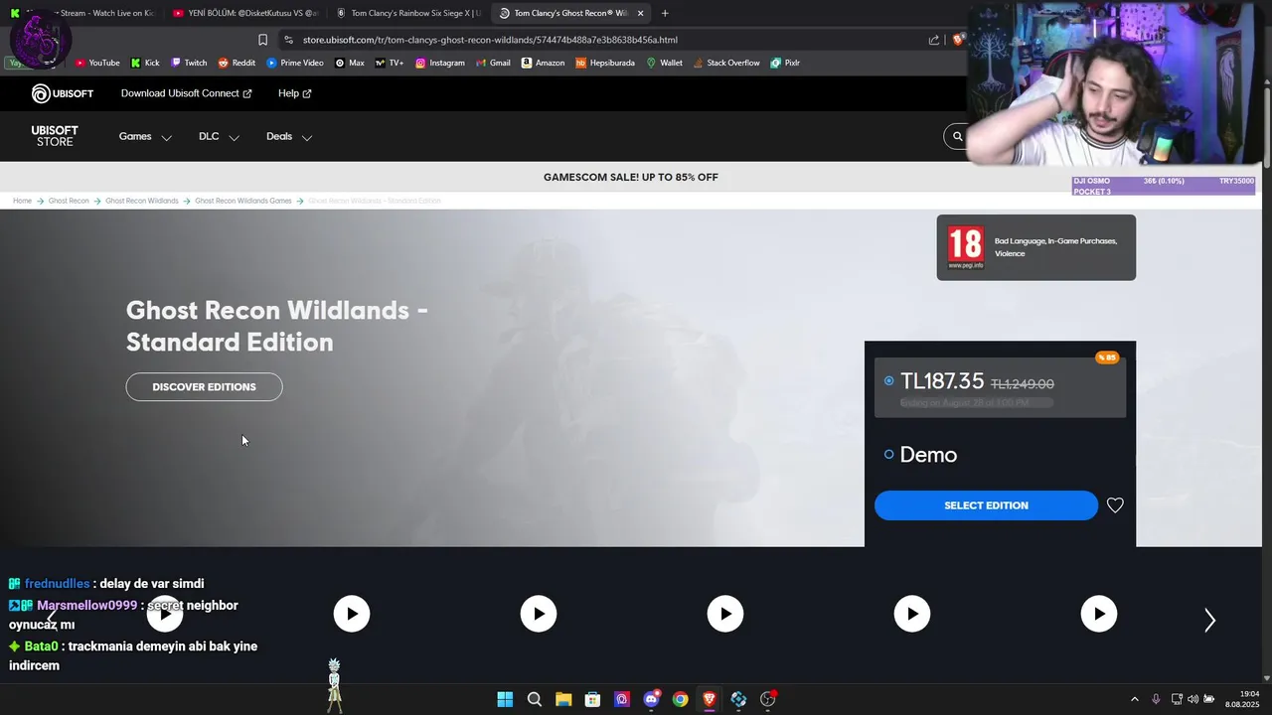Click the Ghost Recon Wildlands breadcrumb

(142, 201)
